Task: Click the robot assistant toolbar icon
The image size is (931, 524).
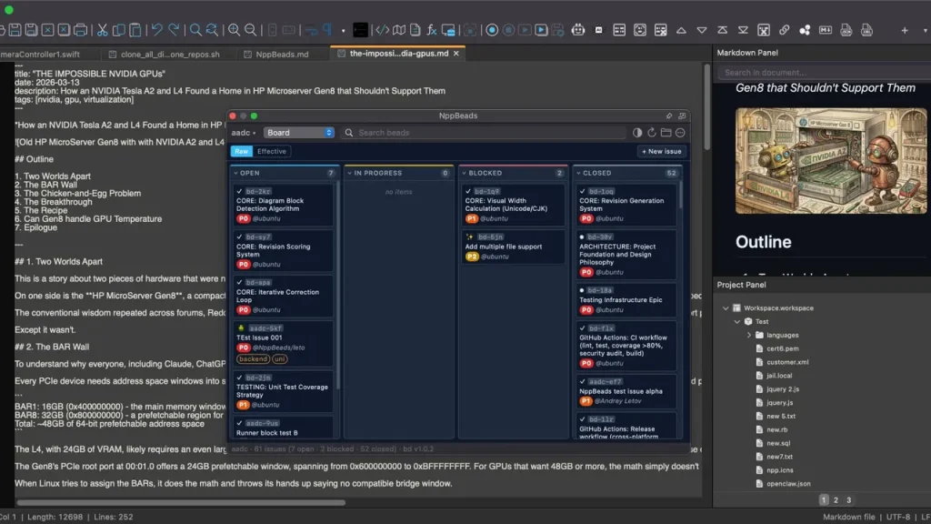Action: [576, 30]
